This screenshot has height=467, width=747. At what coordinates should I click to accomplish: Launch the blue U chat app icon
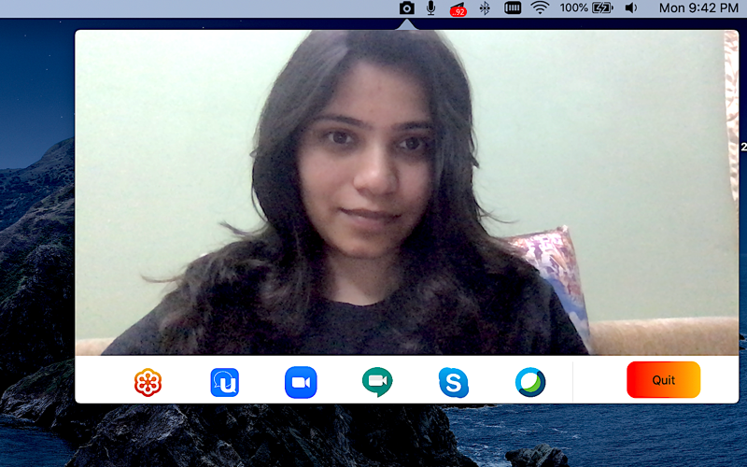(x=225, y=382)
